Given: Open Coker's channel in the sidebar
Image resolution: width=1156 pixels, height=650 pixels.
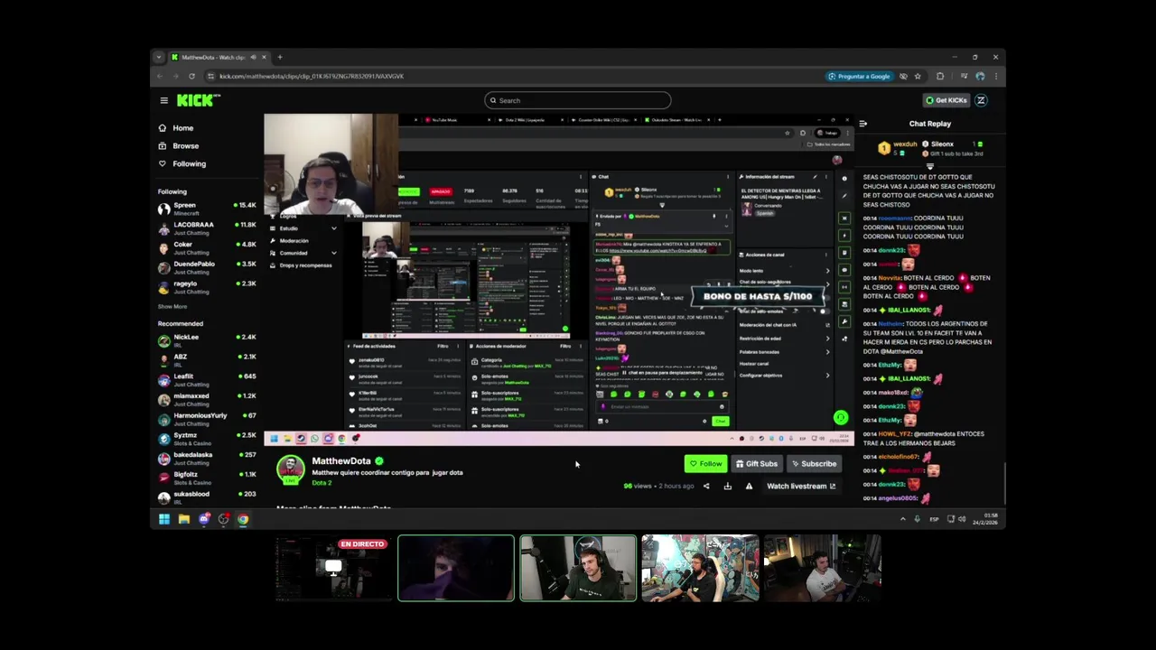Looking at the screenshot, I should pyautogui.click(x=207, y=247).
